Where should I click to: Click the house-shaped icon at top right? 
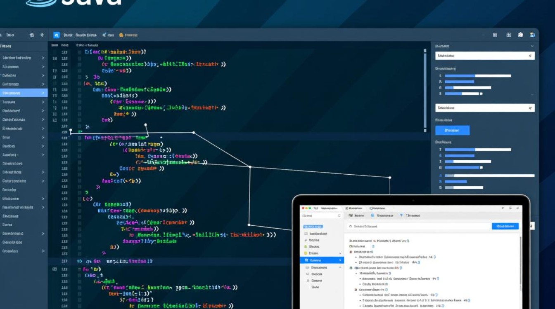click(x=521, y=35)
